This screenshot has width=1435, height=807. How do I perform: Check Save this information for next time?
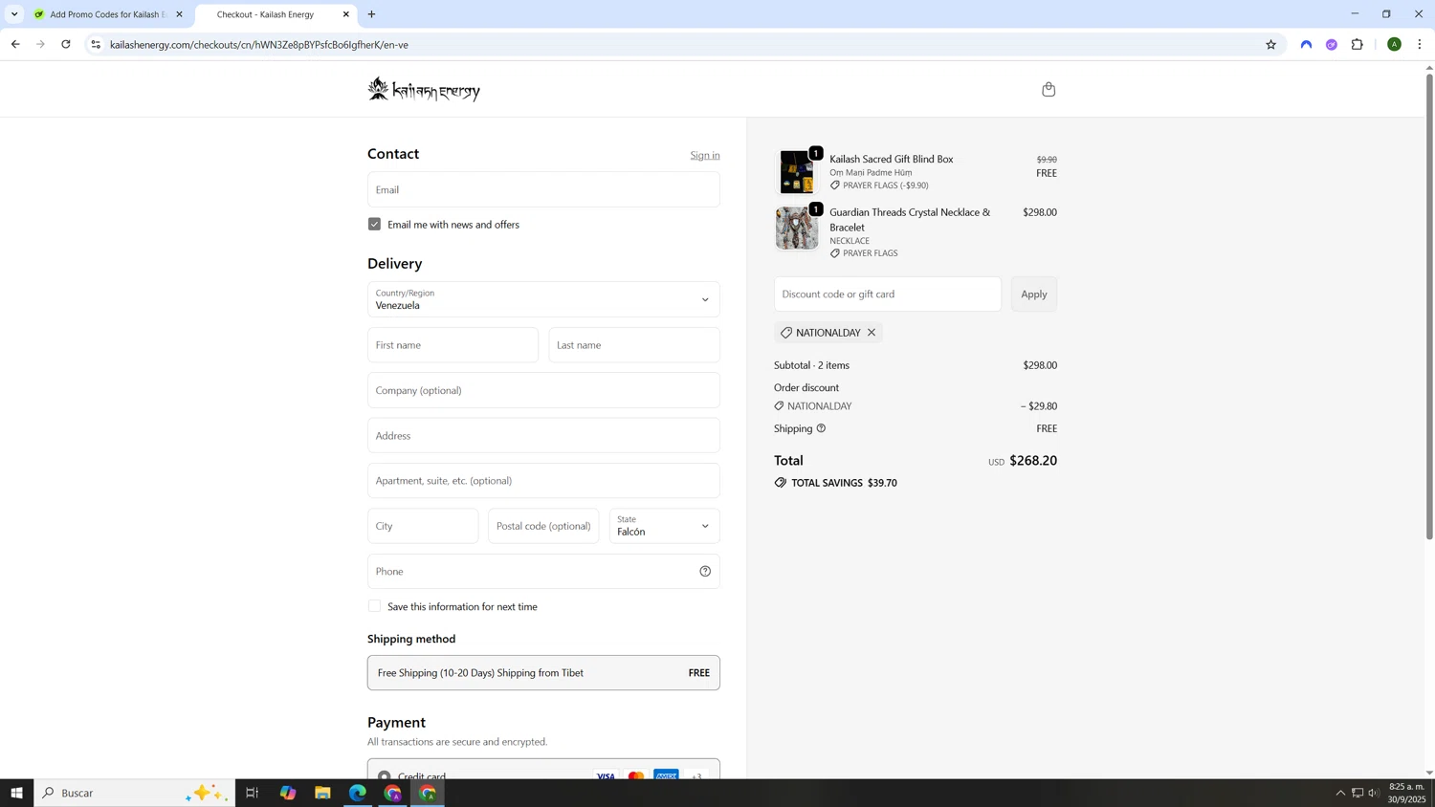pos(374,606)
